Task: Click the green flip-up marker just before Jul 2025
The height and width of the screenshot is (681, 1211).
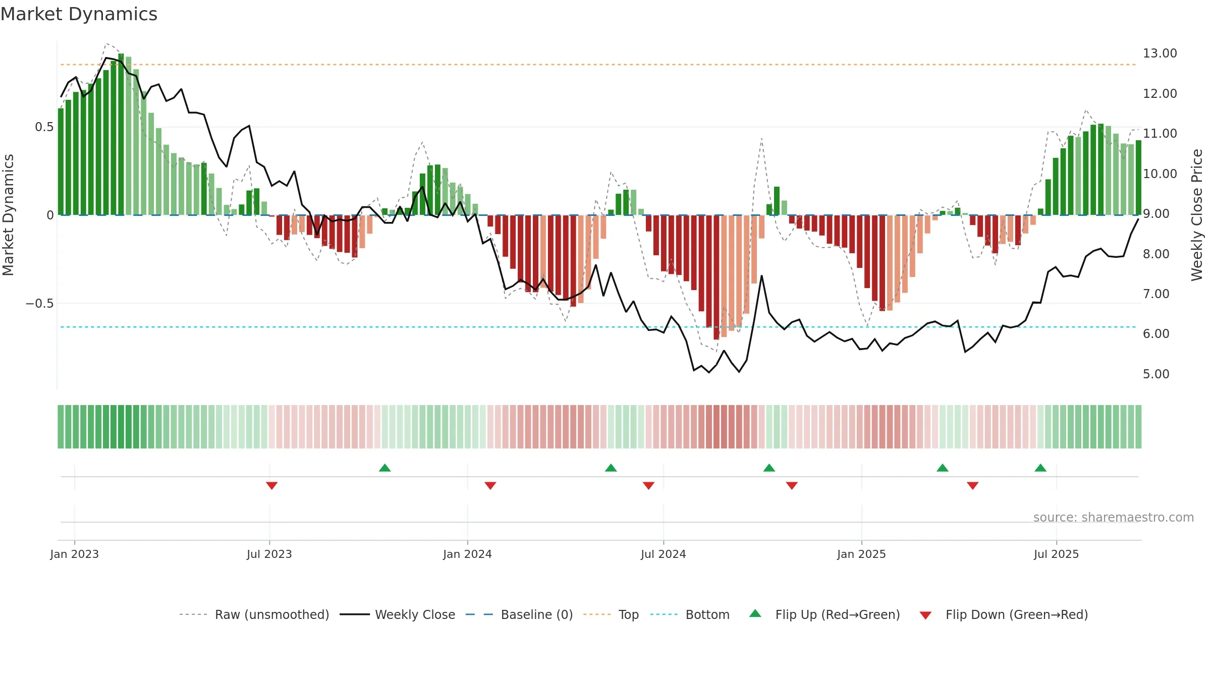Action: (x=1040, y=468)
